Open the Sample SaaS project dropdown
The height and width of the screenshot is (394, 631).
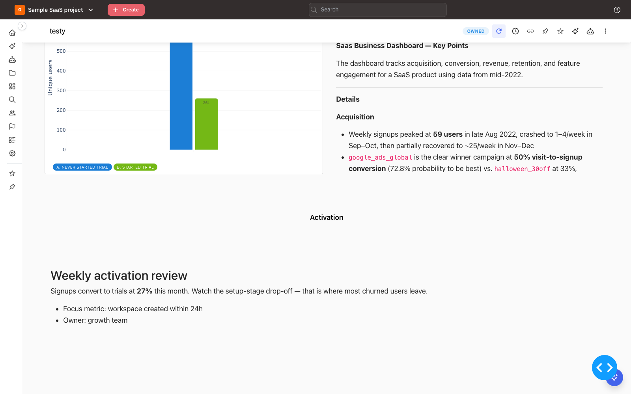point(54,10)
